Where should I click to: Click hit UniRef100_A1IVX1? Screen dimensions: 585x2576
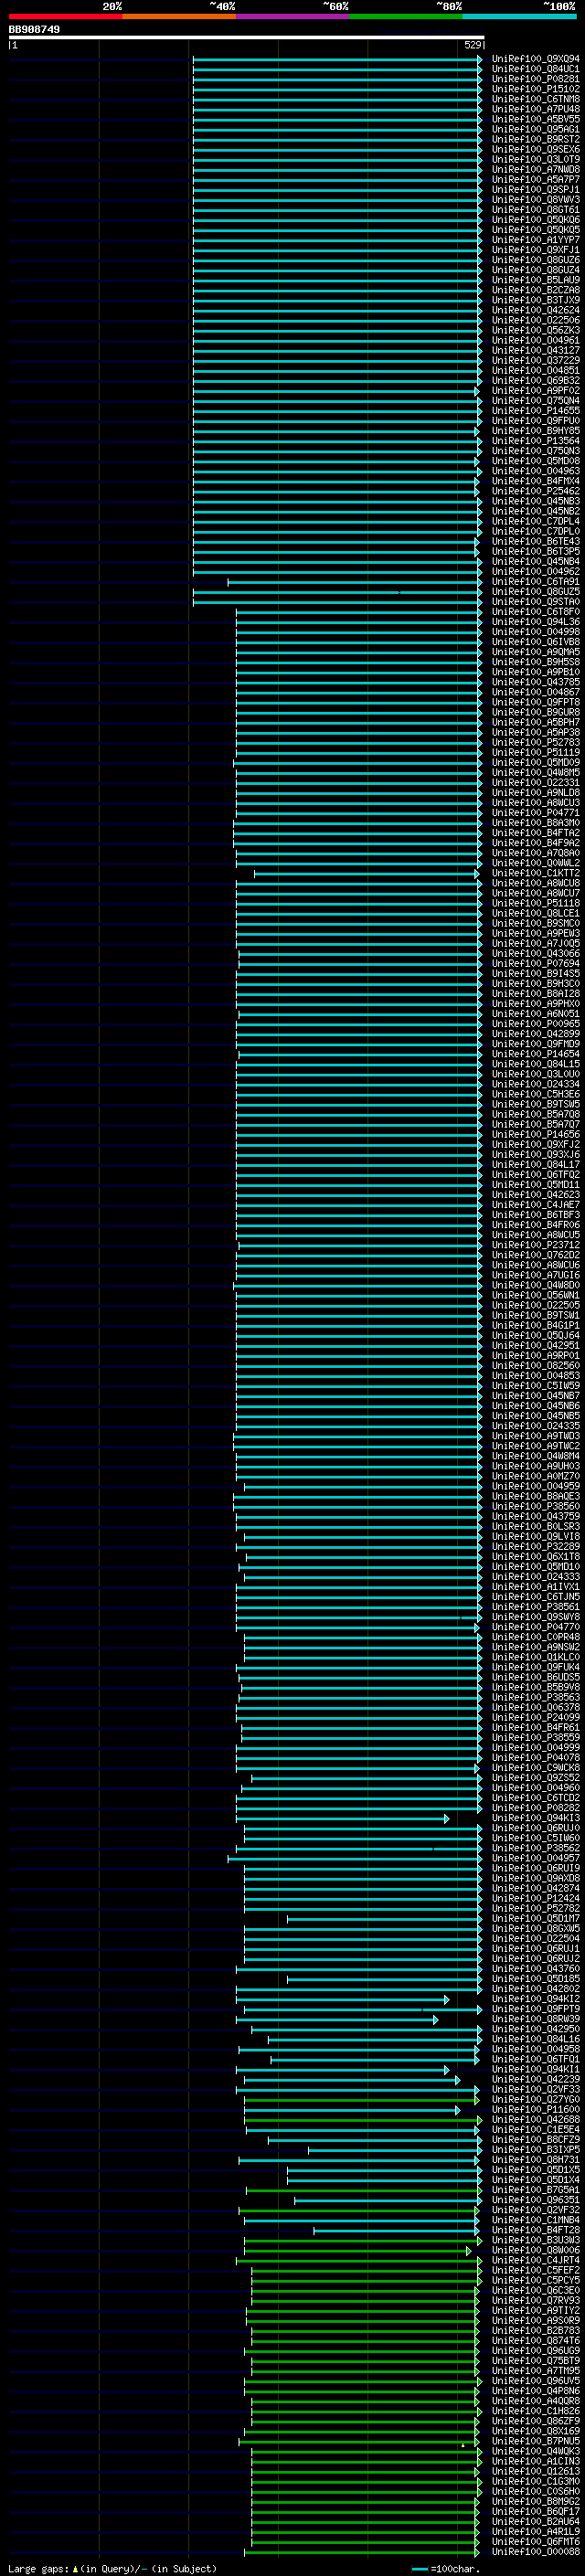tap(536, 1586)
